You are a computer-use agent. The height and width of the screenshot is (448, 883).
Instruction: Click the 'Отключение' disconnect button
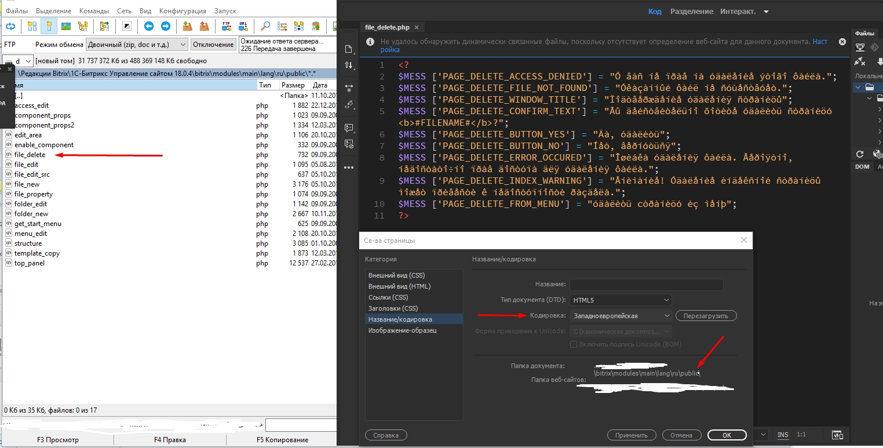213,45
